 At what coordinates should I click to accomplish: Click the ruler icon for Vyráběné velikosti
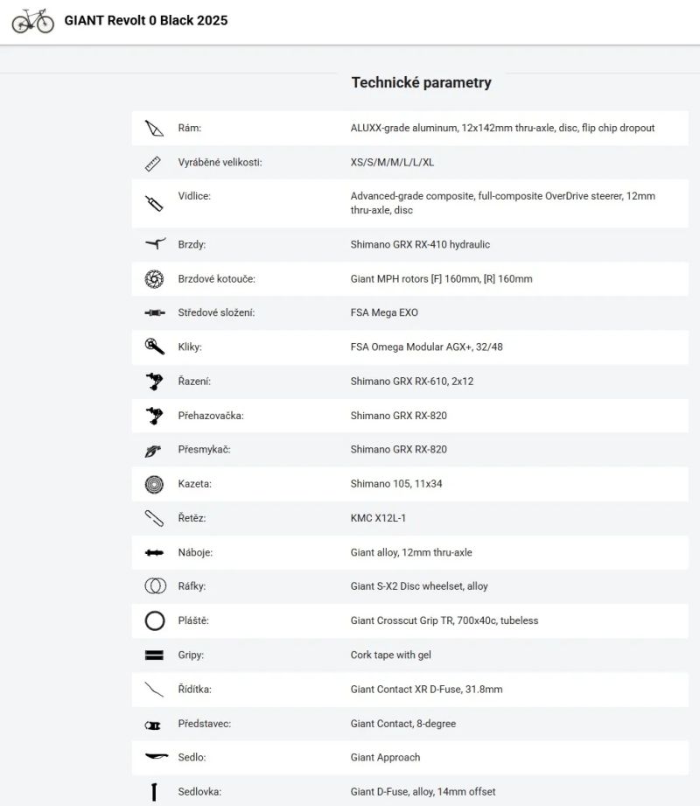tap(153, 164)
